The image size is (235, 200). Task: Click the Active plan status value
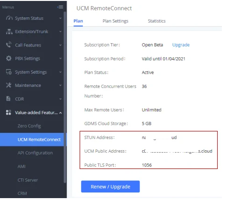click(147, 72)
